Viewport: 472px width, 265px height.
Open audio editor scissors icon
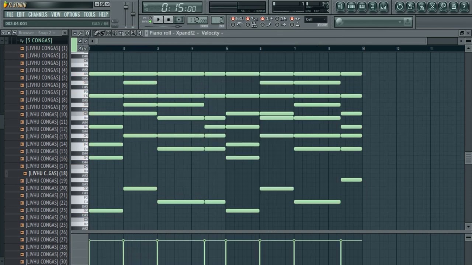[x=432, y=7]
